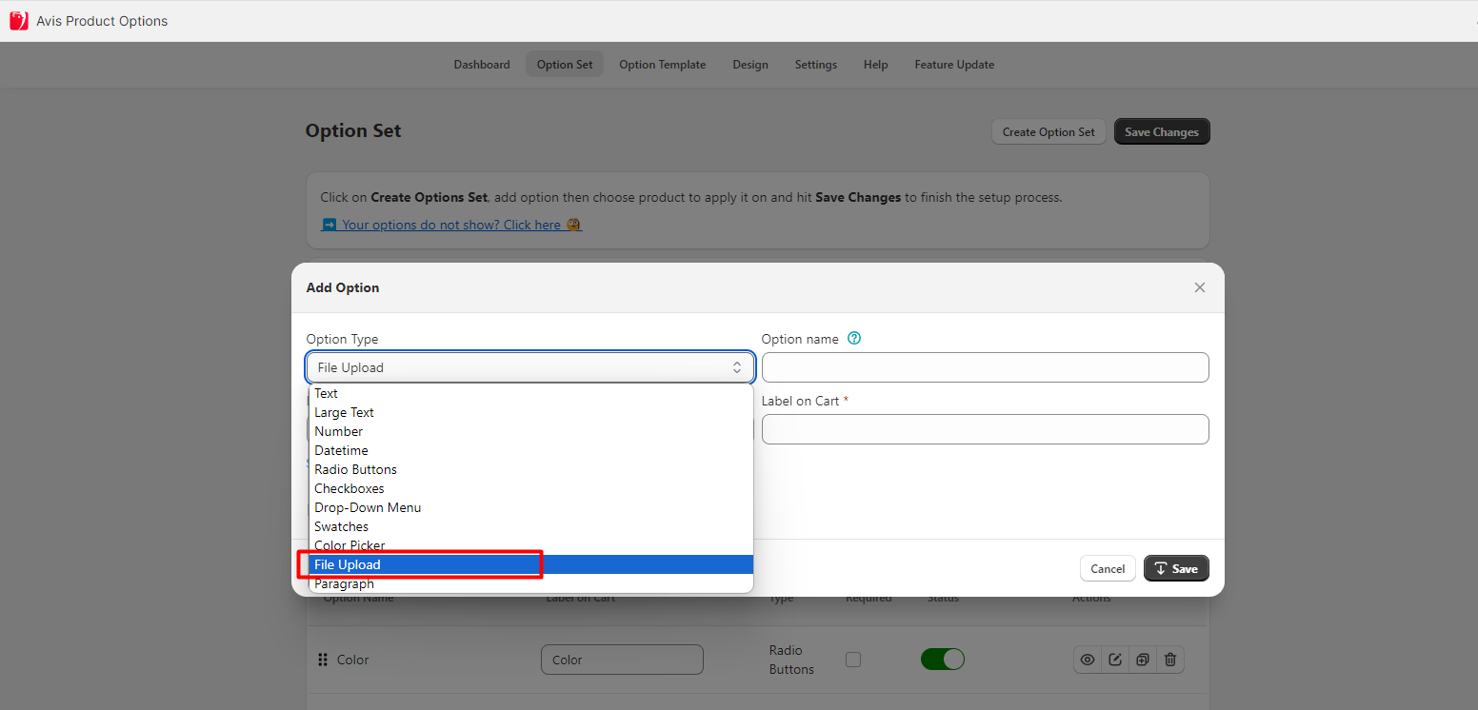The image size is (1478, 710).
Task: Go to the Design tab
Action: coord(749,65)
